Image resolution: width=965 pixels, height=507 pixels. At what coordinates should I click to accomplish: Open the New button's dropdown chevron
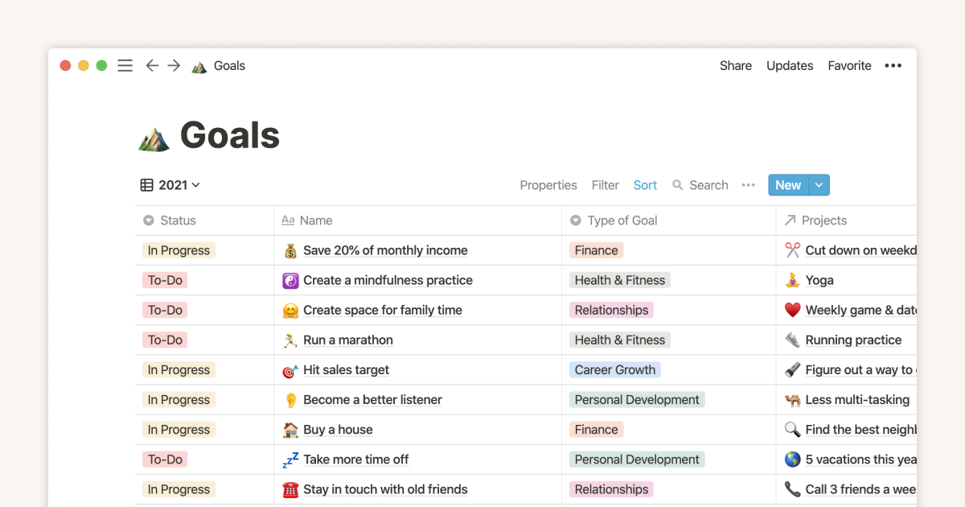coord(817,184)
